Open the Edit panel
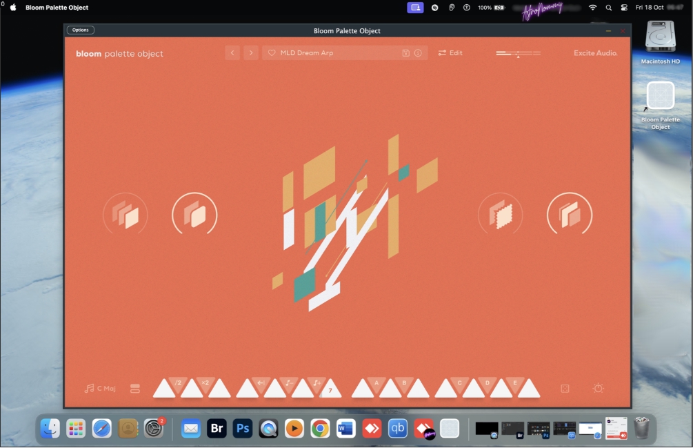 450,52
